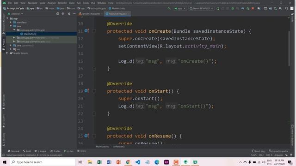Toggle code fold at line 19
296x166 pixels.
point(94,91)
